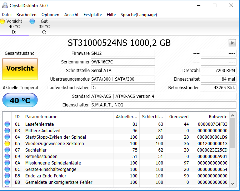The image size is (240, 191).
Task: Click the blue status icon for Lesefehlerrate
Action: click(x=7, y=124)
